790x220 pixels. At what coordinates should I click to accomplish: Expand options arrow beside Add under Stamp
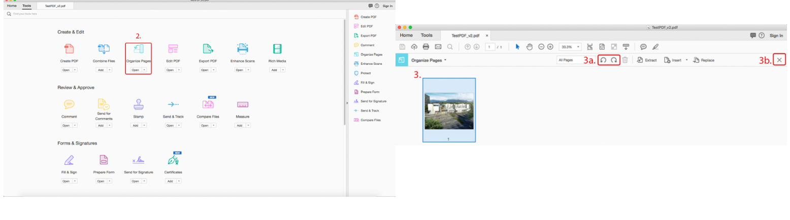143,125
